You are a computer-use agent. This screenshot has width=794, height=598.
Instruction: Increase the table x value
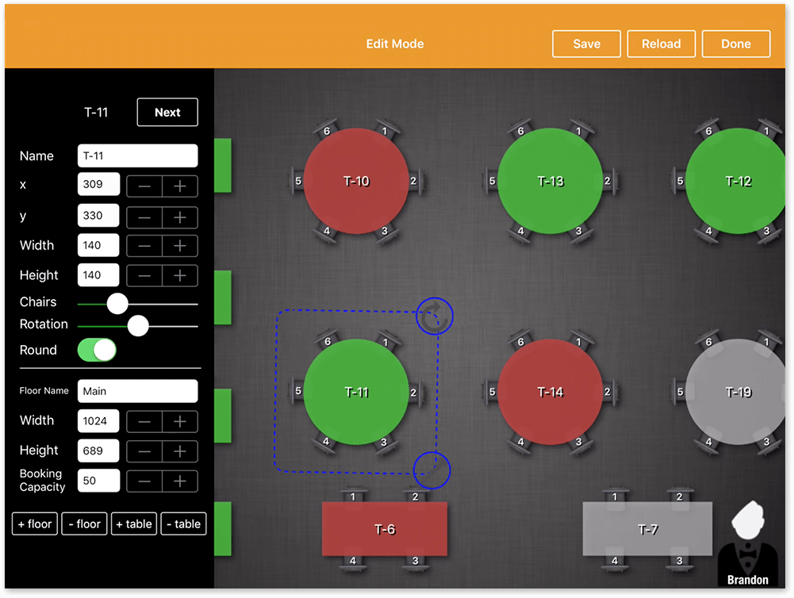pos(180,186)
